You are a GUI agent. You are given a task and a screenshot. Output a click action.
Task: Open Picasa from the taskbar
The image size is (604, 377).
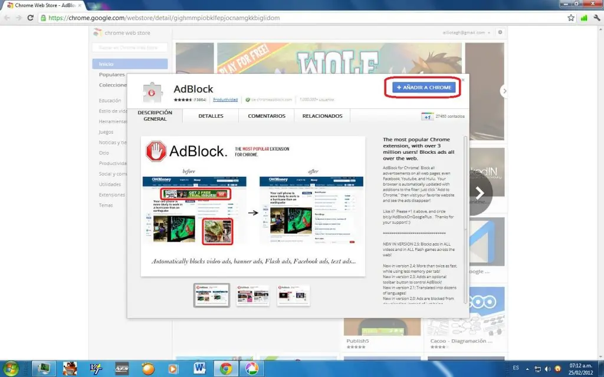(252, 369)
